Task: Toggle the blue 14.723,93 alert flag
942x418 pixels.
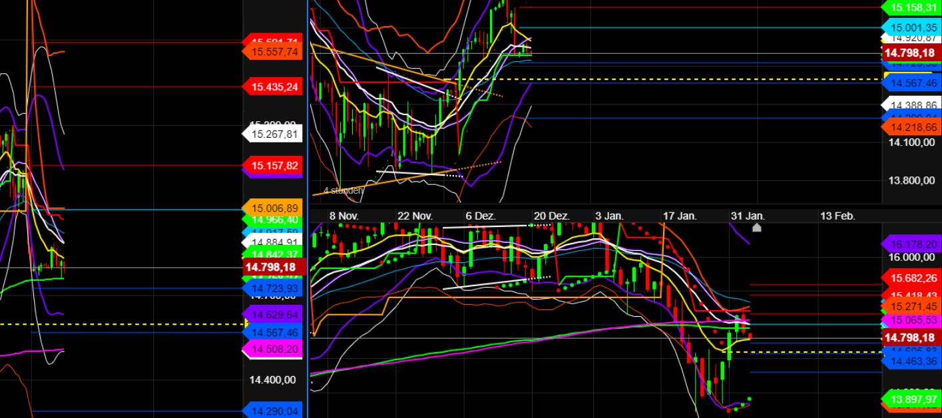Action: (274, 288)
